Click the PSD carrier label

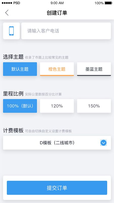17,3
